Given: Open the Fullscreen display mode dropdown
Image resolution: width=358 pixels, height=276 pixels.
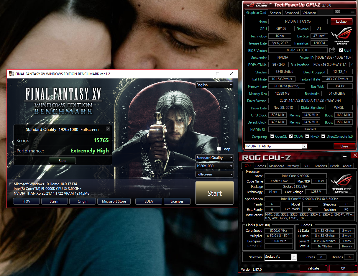Looking at the screenshot, I should [214, 174].
